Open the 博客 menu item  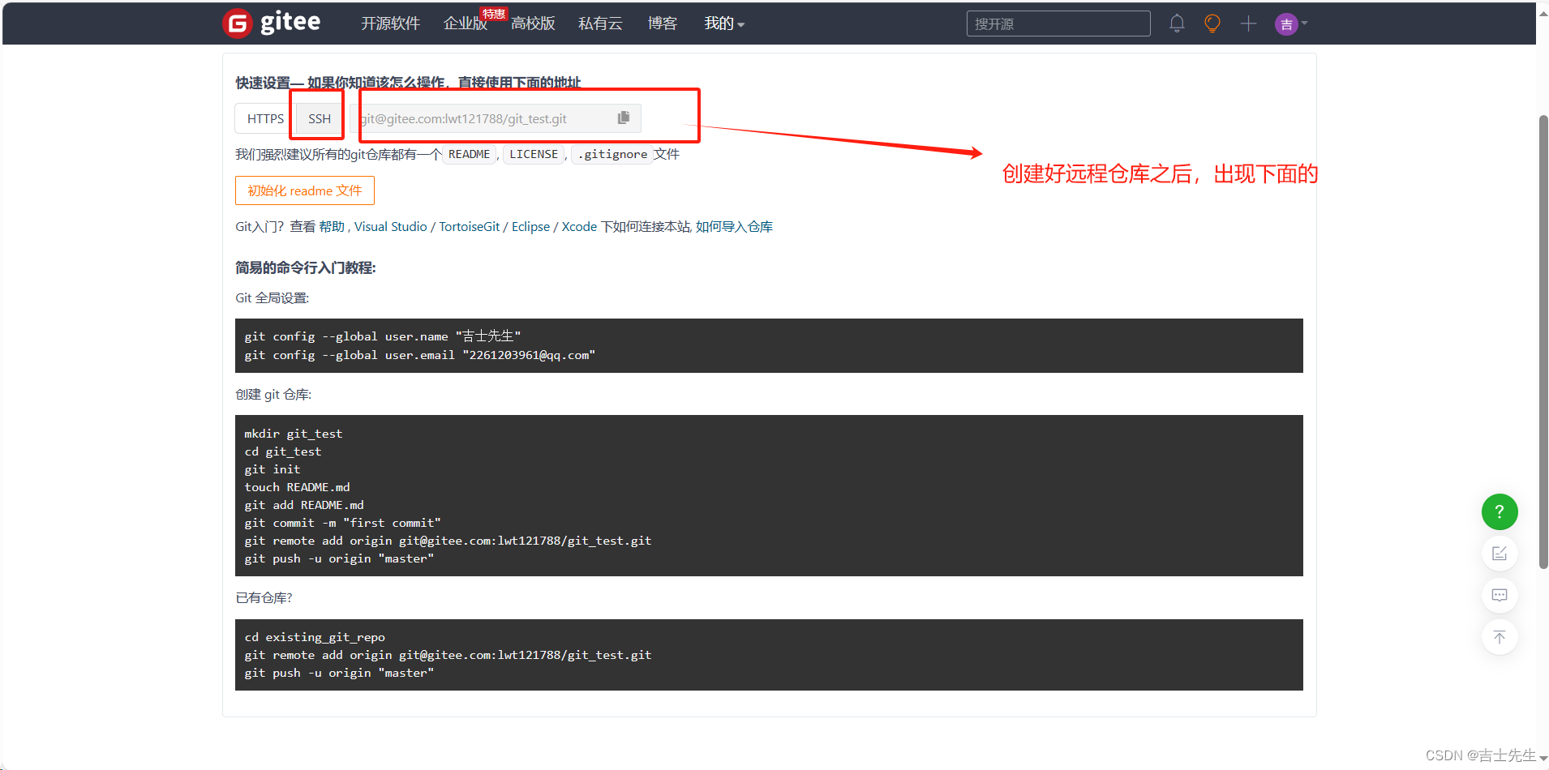[x=662, y=24]
